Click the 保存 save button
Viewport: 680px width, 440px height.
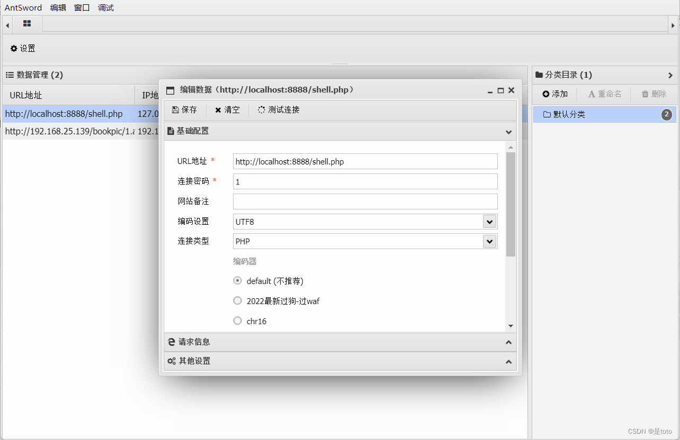[184, 110]
